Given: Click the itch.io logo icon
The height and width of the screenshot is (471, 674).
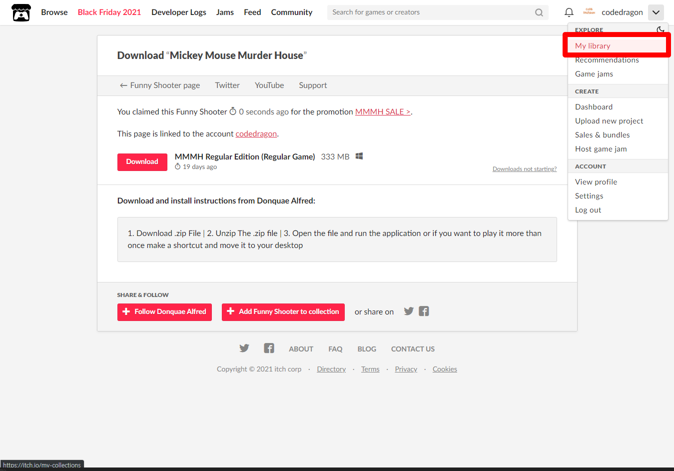Looking at the screenshot, I should (x=21, y=12).
